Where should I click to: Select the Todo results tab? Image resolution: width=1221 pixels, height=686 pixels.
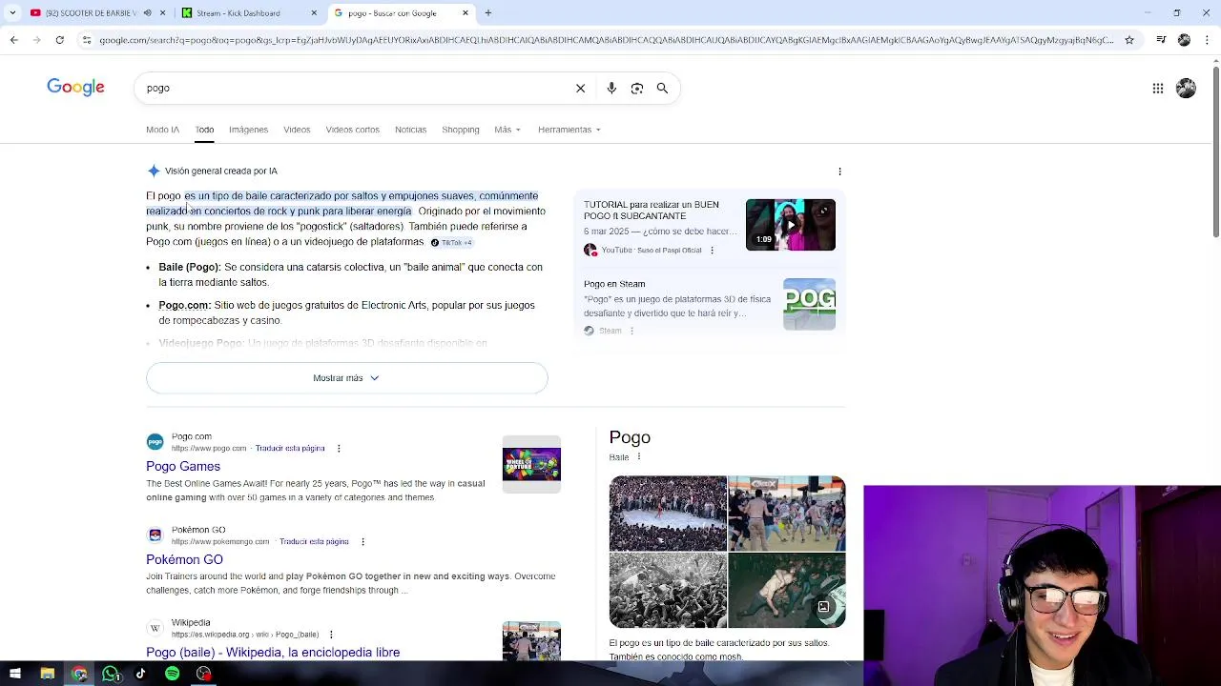tap(204, 130)
